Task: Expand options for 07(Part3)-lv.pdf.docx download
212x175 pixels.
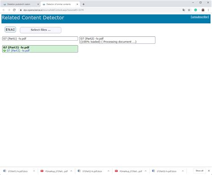Action: click(183, 171)
